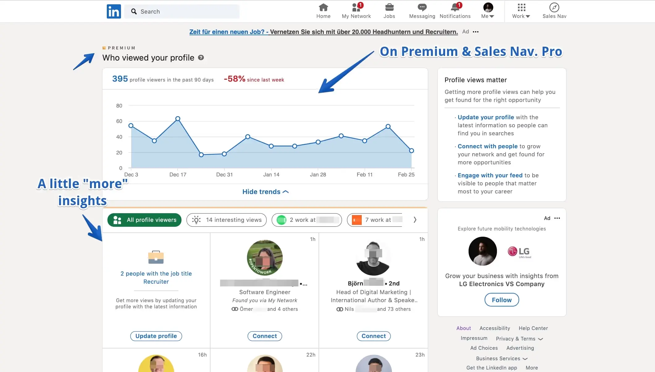Click the LinkedIn logo

pos(114,11)
